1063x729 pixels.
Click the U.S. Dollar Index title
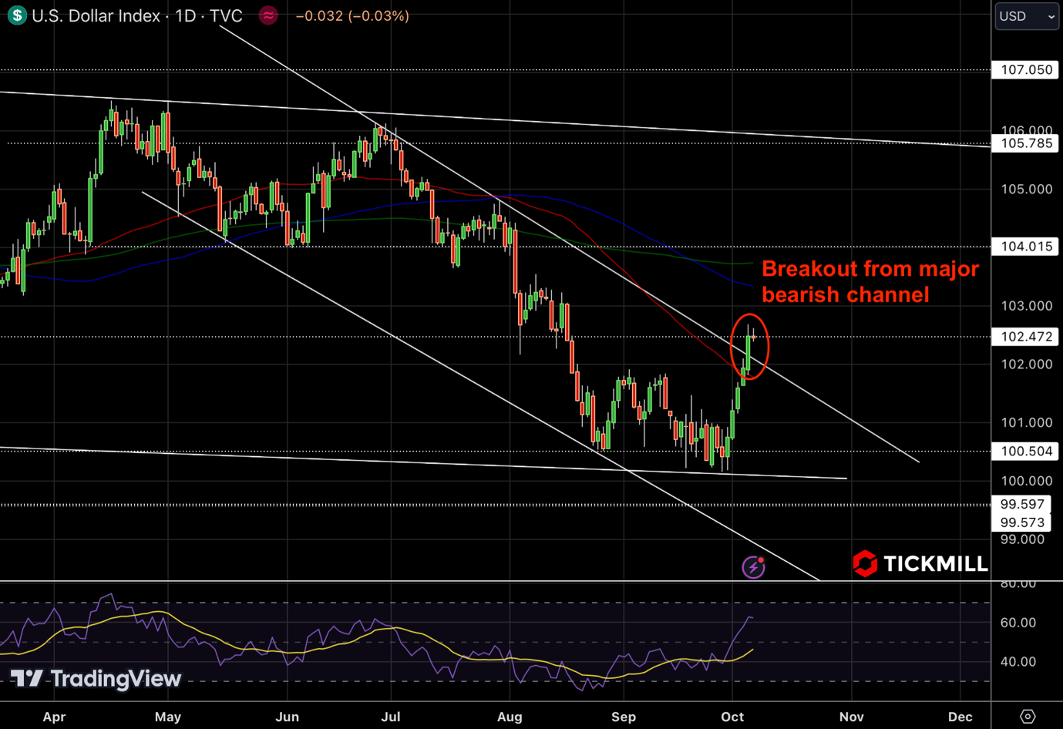tap(96, 15)
